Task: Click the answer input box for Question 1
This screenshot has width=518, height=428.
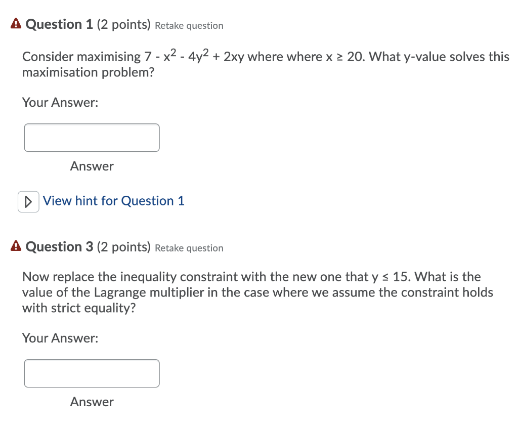Action: [92, 137]
